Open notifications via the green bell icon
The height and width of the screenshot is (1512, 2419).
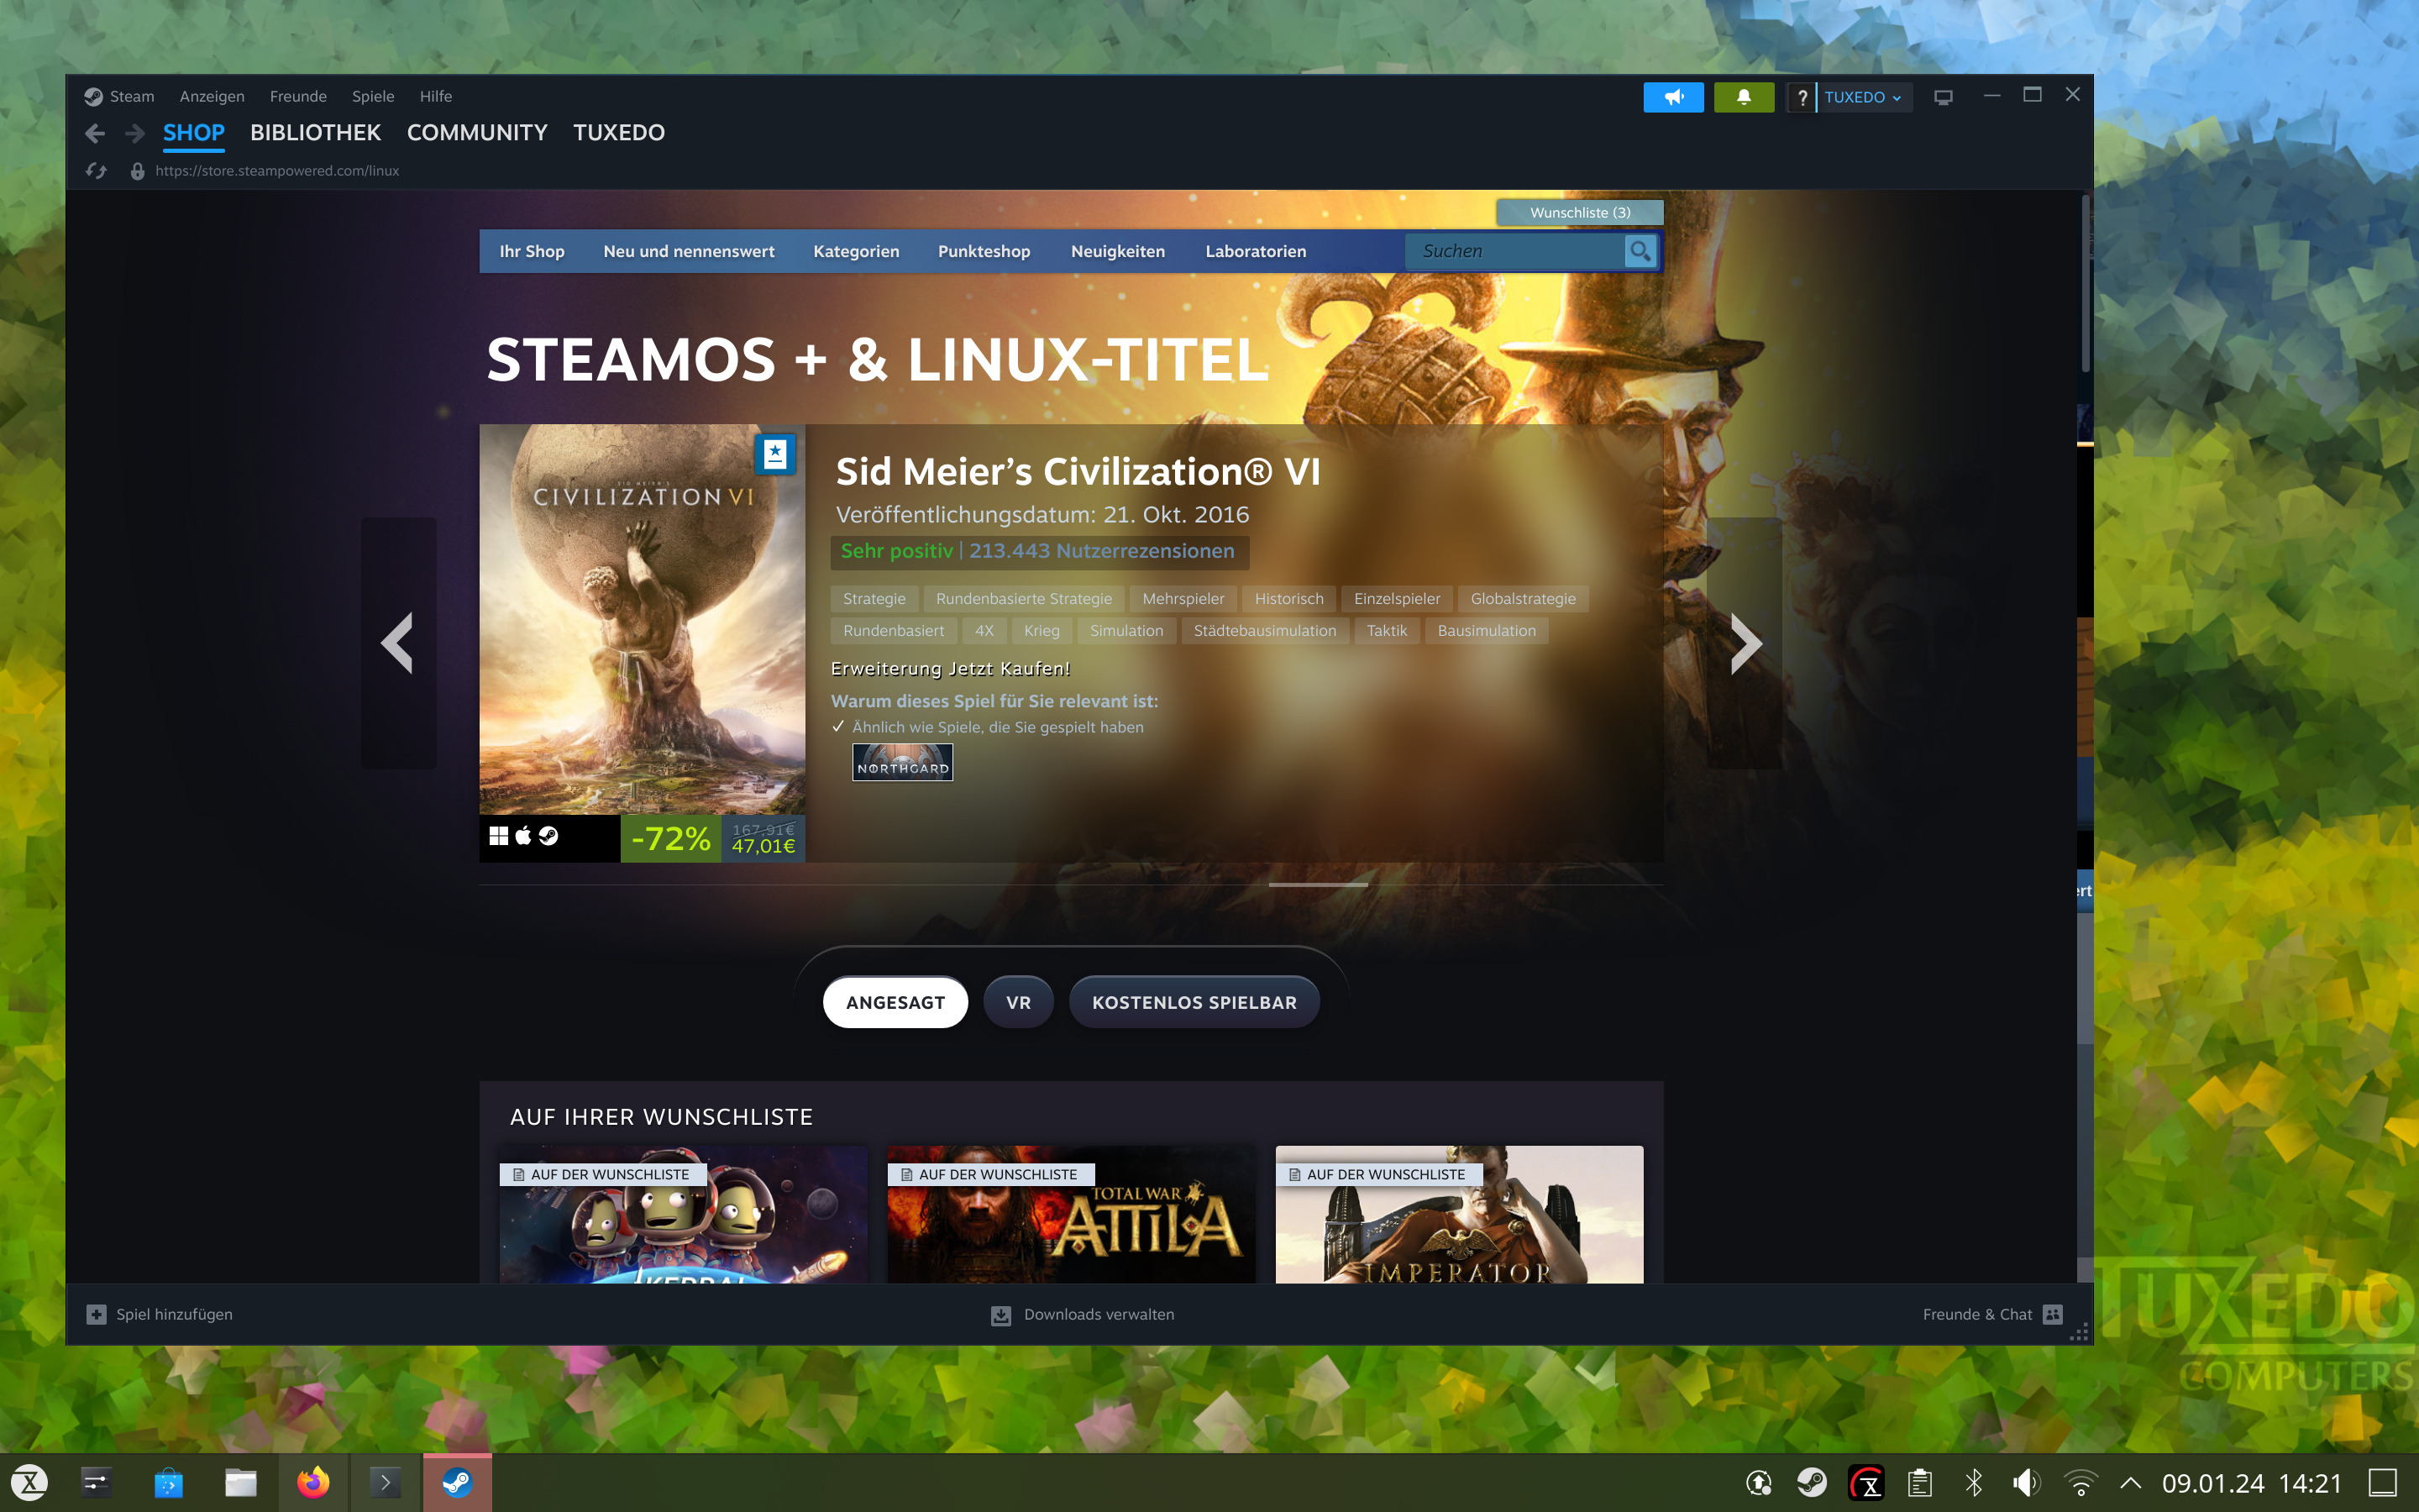tap(1744, 97)
